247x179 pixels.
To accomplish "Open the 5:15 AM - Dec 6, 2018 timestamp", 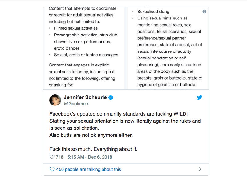I will point(90,157).
